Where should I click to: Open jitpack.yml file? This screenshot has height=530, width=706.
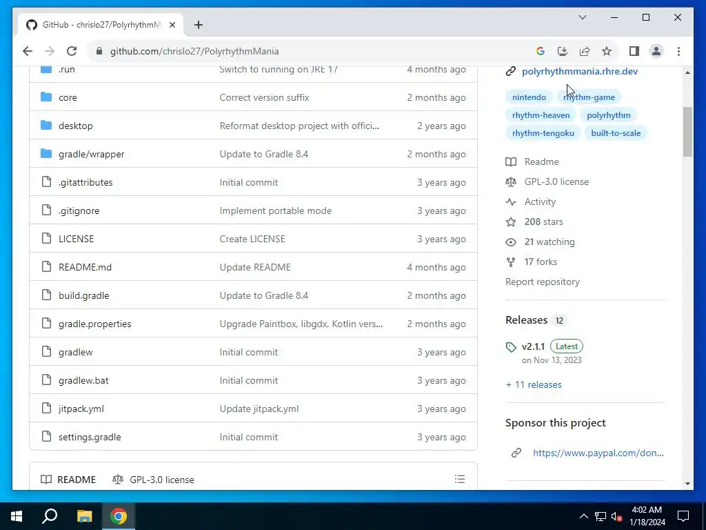tap(81, 409)
